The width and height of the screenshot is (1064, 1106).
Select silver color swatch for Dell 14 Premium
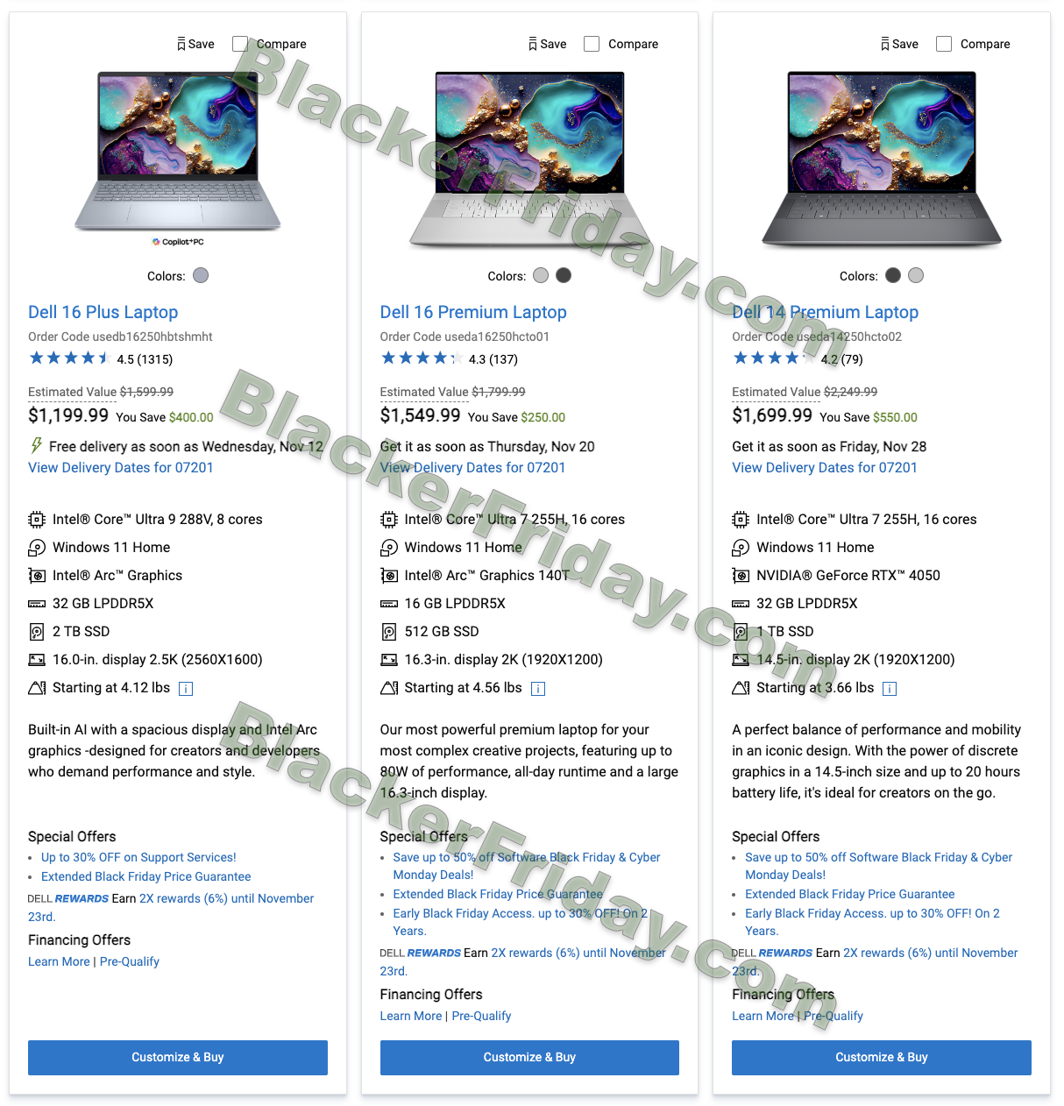click(916, 275)
